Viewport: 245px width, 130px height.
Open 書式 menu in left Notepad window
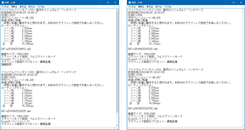(x=23, y=7)
